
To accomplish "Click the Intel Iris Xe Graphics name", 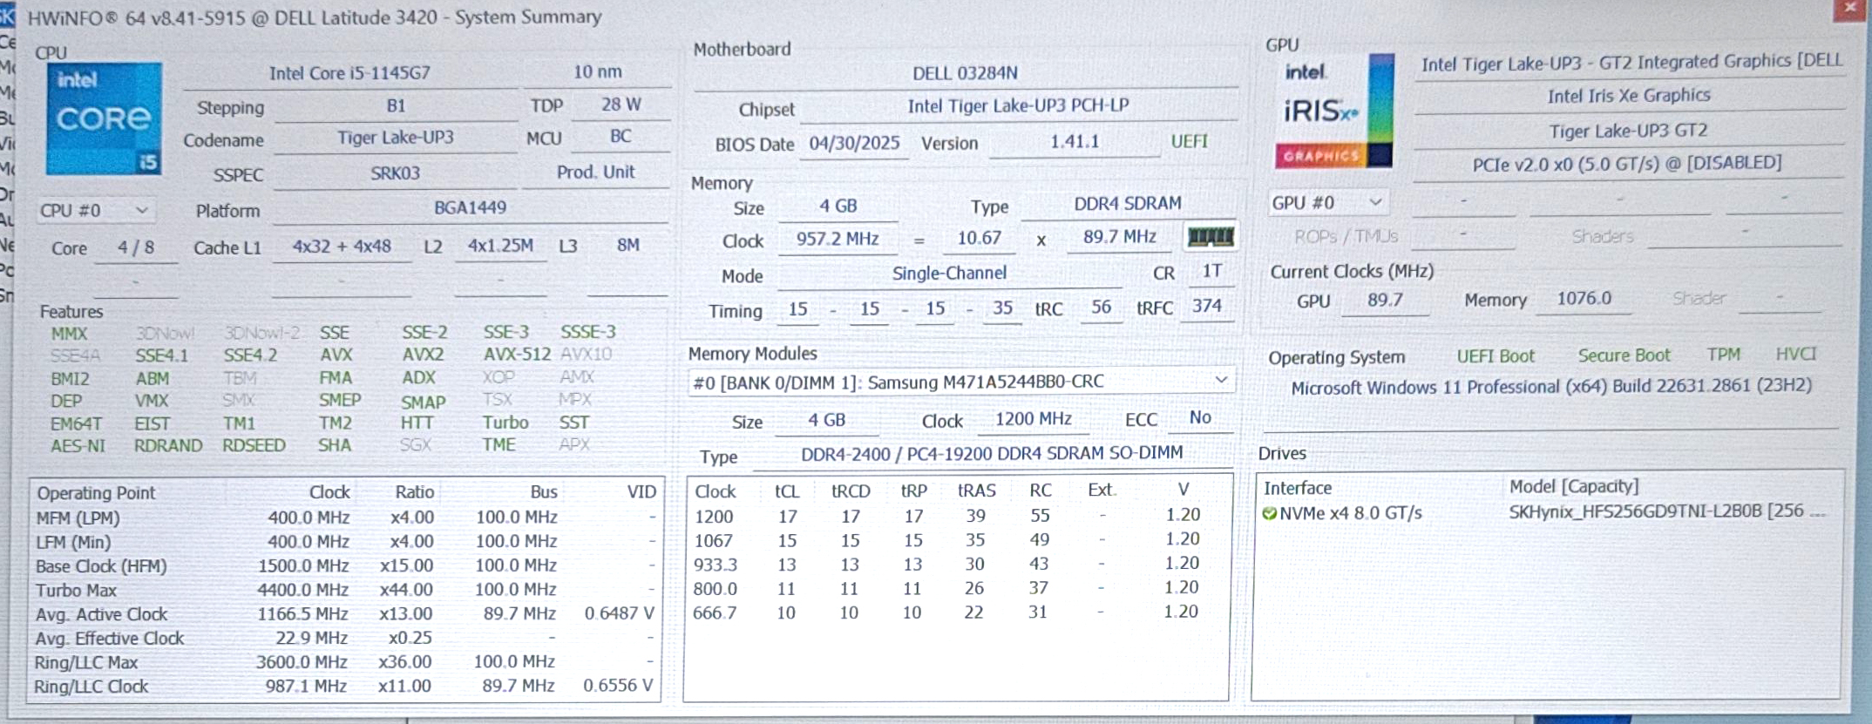I will pyautogui.click(x=1629, y=96).
